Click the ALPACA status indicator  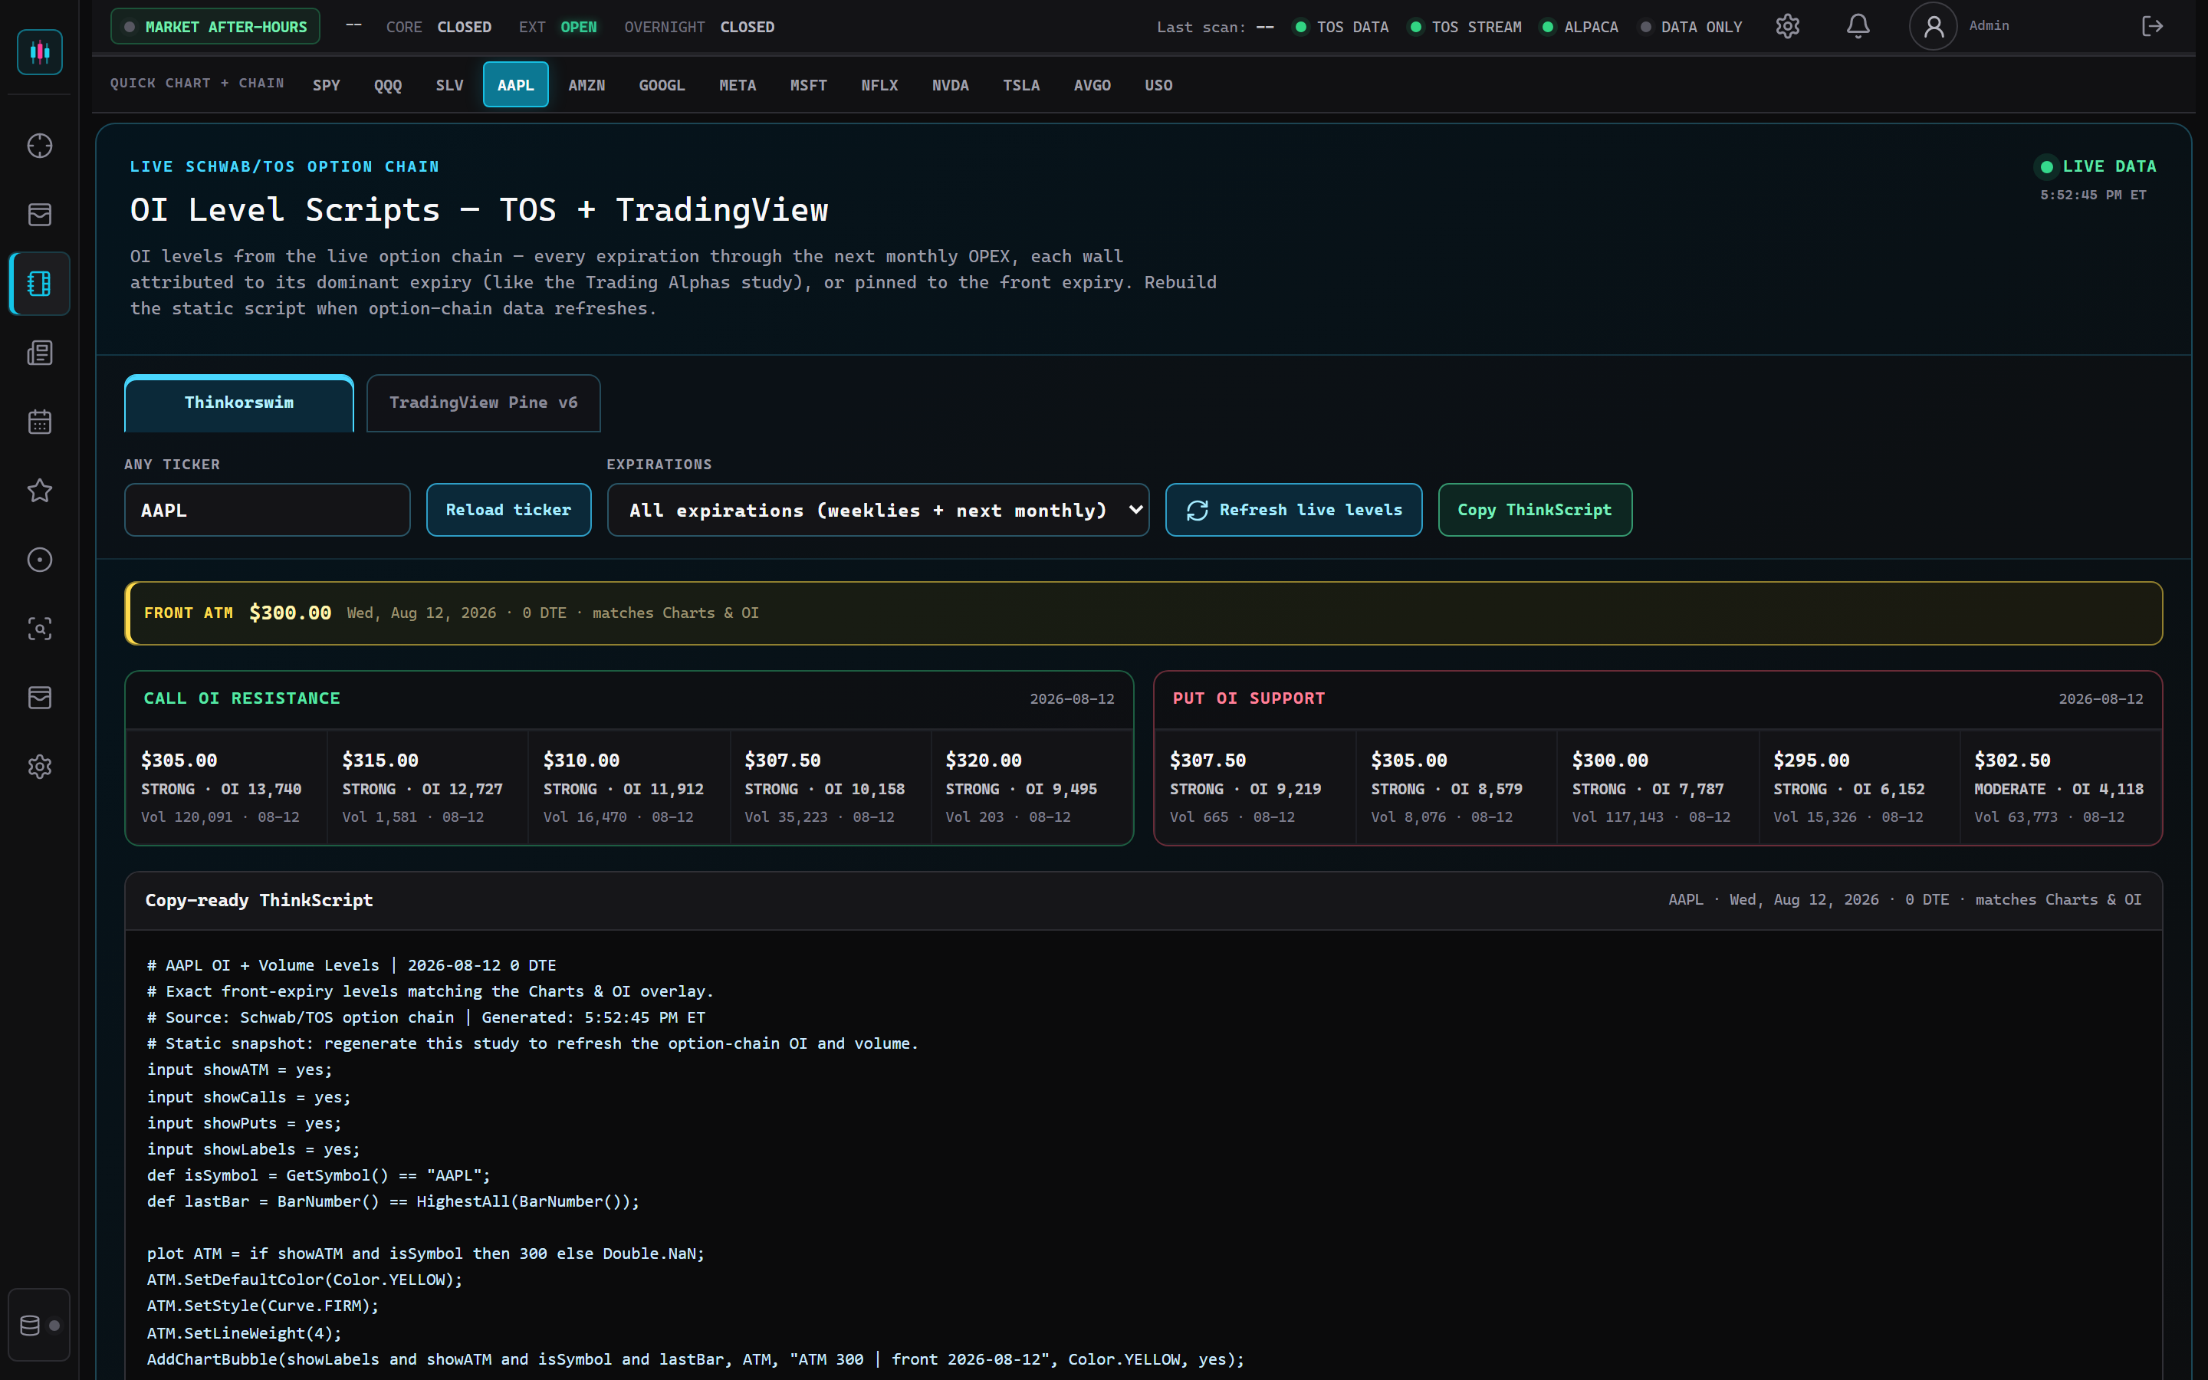pos(1580,28)
